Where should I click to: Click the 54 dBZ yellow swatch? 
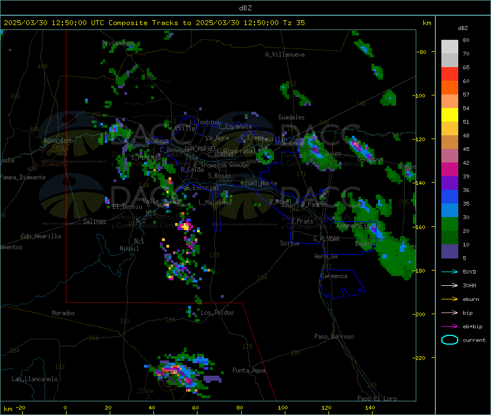coord(450,115)
